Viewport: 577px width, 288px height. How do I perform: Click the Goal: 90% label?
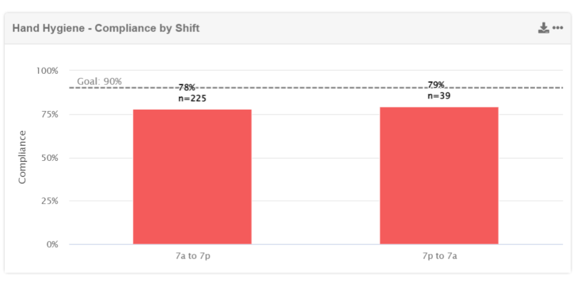click(x=99, y=81)
